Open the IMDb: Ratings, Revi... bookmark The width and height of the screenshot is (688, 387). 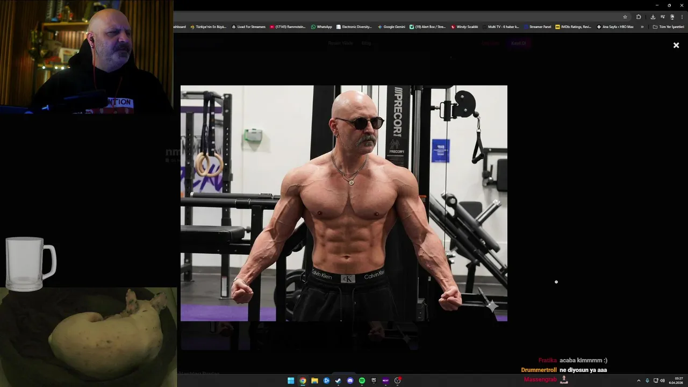pyautogui.click(x=574, y=27)
